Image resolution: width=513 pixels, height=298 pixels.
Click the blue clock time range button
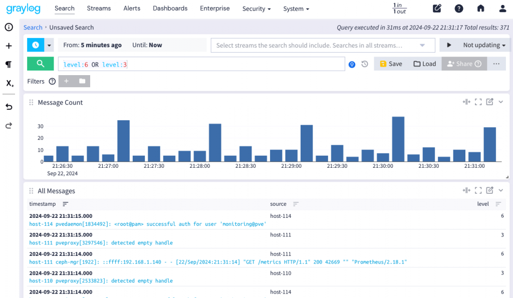36,45
